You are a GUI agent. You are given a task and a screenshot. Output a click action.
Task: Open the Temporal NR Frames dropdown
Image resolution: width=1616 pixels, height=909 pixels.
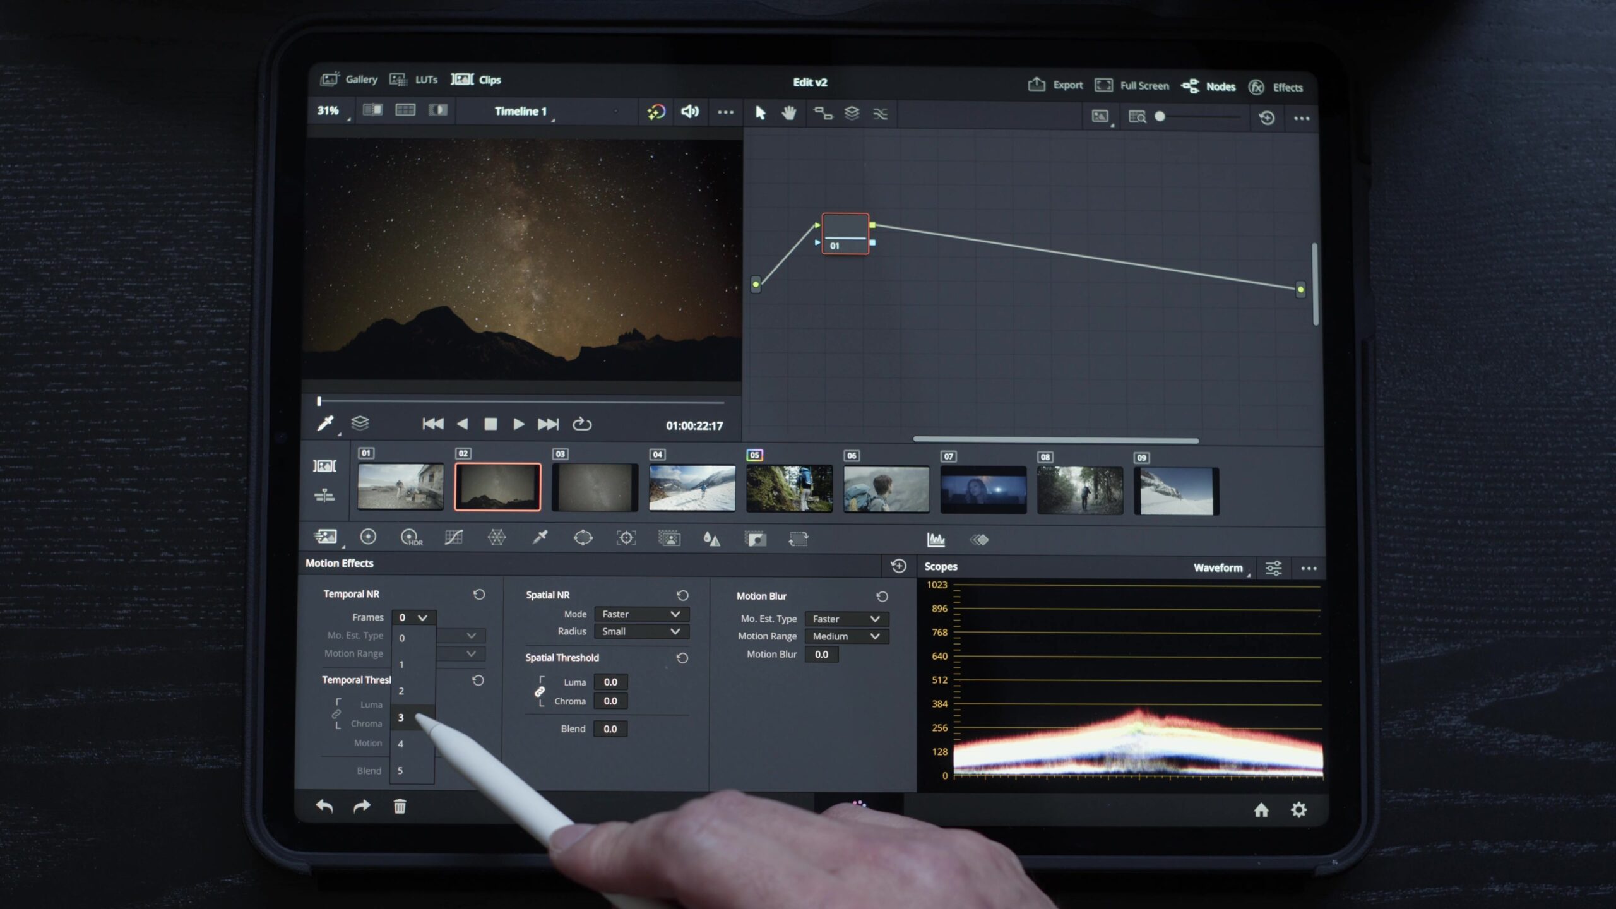pyautogui.click(x=413, y=617)
